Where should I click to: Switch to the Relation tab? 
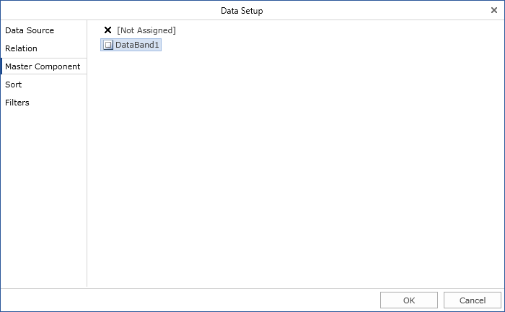[22, 48]
